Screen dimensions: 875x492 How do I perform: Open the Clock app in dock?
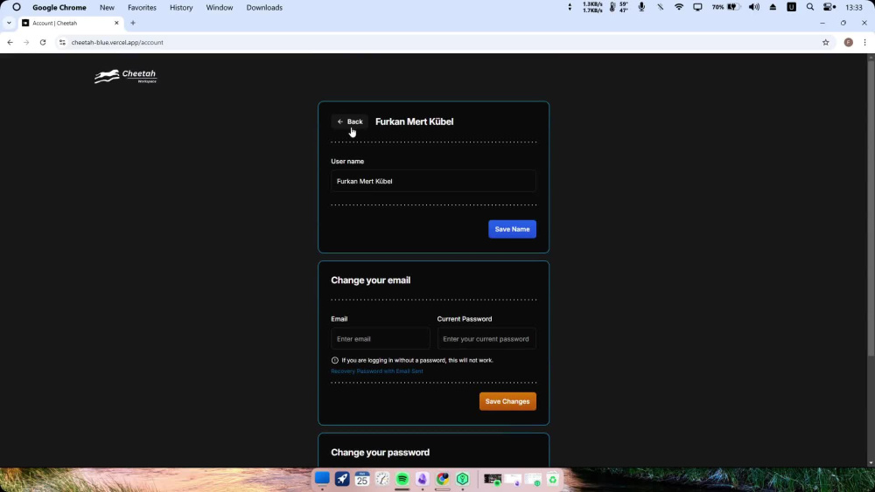(382, 479)
